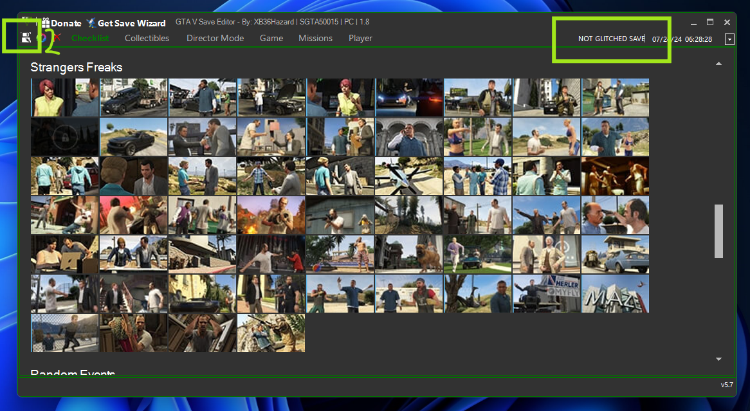Select the forest trees thumbnail
The width and height of the screenshot is (750, 411).
click(x=409, y=215)
